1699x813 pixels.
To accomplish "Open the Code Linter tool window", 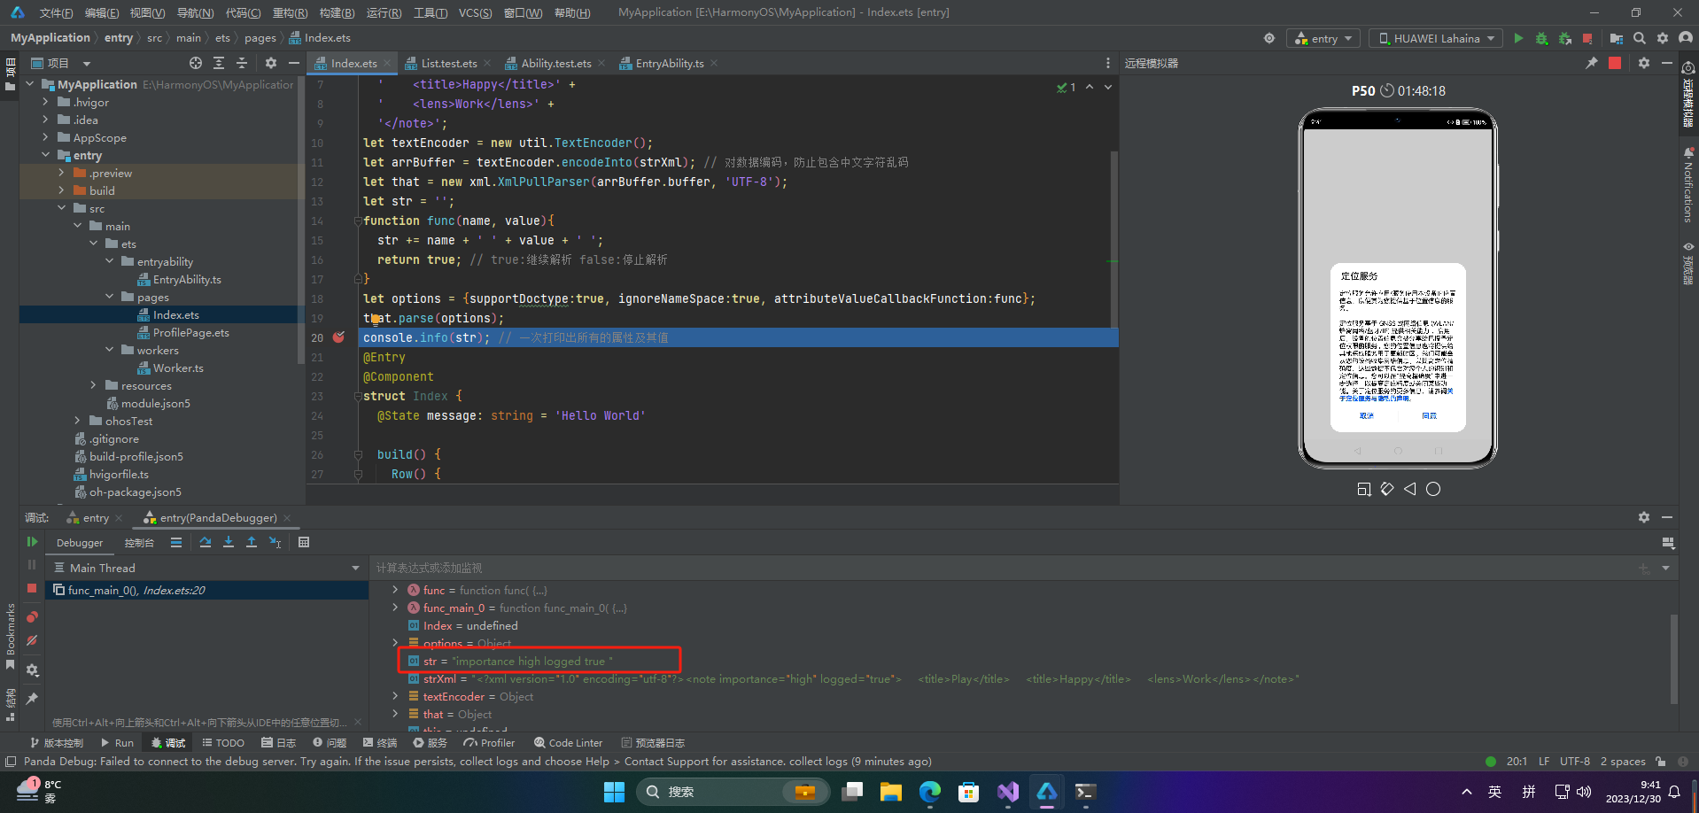I will (x=568, y=743).
